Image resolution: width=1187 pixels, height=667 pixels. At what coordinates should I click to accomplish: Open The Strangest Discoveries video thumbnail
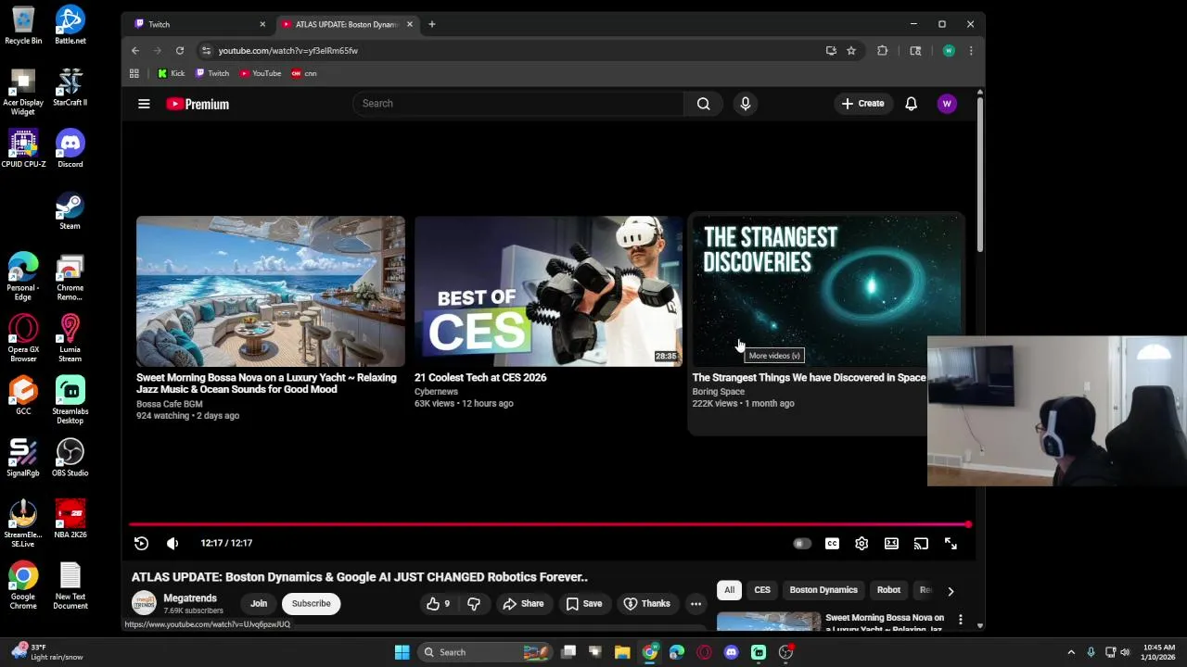(825, 292)
